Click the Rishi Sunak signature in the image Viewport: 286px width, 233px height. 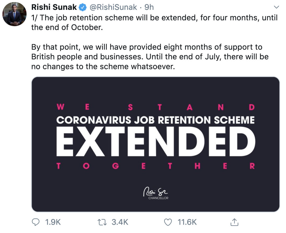click(x=155, y=191)
